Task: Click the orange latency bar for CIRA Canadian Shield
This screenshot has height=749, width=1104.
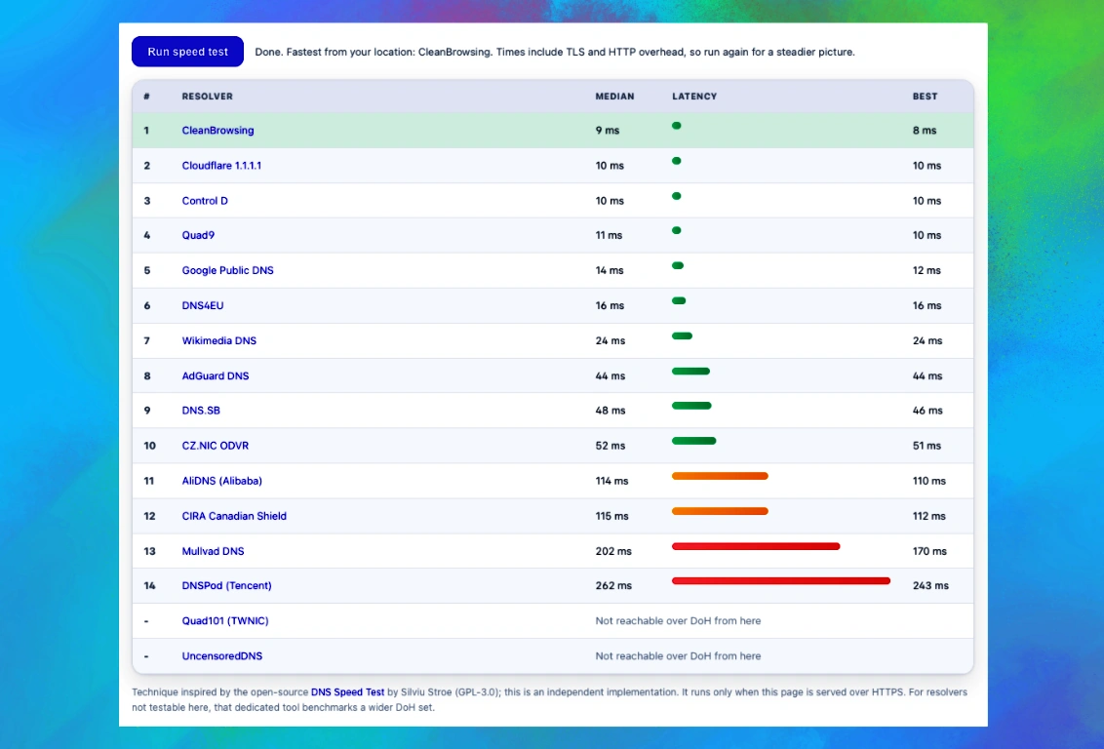Action: tap(720, 511)
